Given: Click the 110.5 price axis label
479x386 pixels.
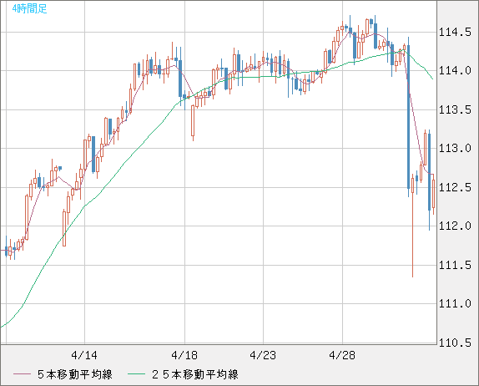Looking at the screenshot, I should coord(455,343).
